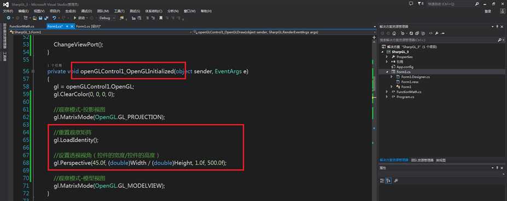Click the Alphabetical sort icon in Properties panel
This screenshot has width=507, height=201.
point(389,181)
